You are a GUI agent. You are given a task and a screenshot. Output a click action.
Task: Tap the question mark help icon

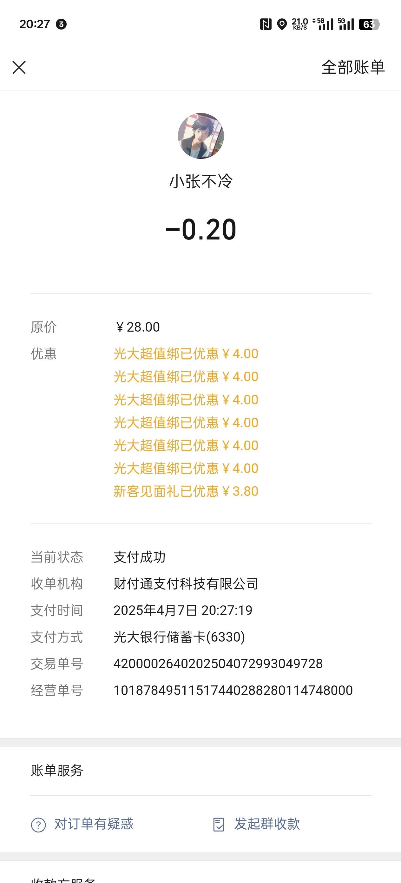[x=38, y=825]
